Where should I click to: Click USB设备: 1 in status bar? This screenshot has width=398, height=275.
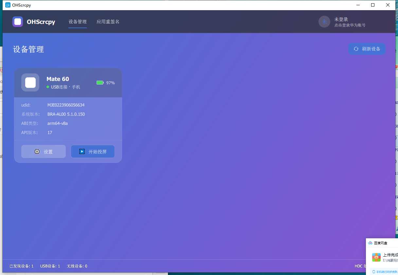tap(50, 266)
